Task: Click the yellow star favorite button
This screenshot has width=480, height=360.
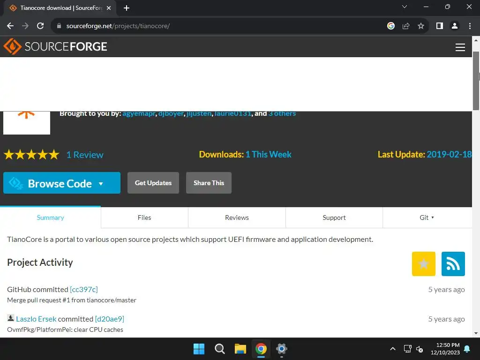Action: pyautogui.click(x=423, y=263)
